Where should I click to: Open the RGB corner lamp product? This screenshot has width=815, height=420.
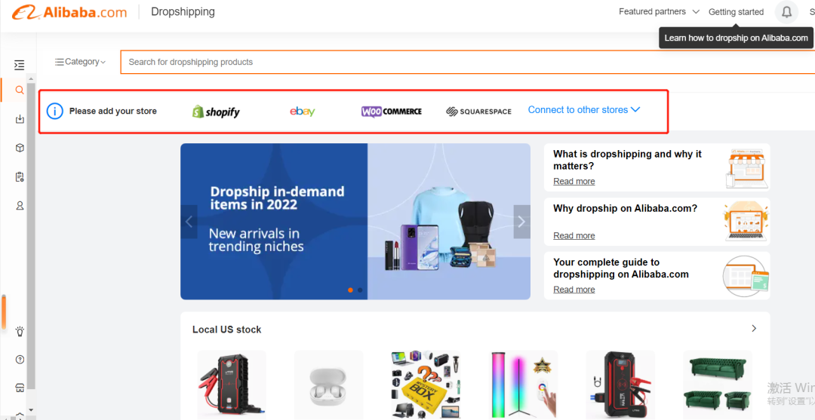pos(523,385)
